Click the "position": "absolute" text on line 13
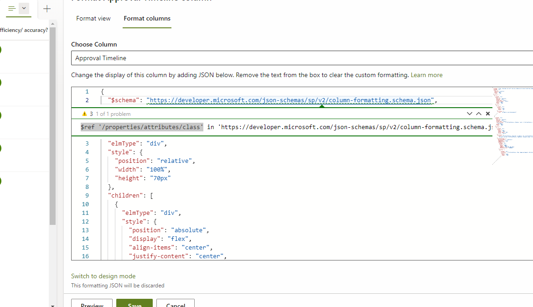Screen dimensions: 533x307 tap(169, 230)
